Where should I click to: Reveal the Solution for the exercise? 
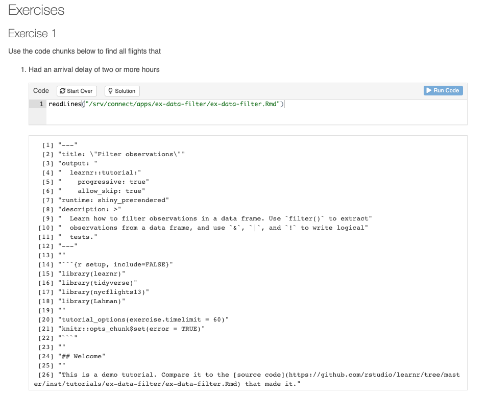(x=122, y=91)
